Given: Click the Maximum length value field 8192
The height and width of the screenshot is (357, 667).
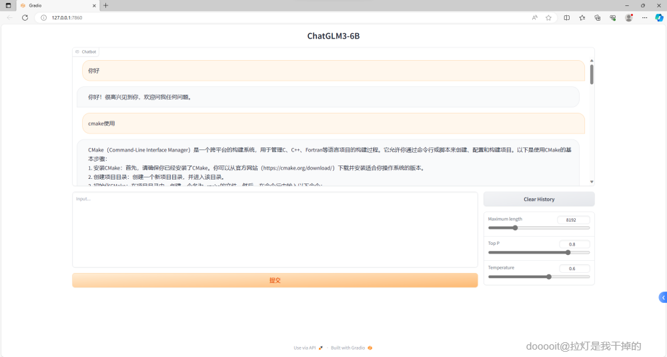Looking at the screenshot, I should click(574, 220).
